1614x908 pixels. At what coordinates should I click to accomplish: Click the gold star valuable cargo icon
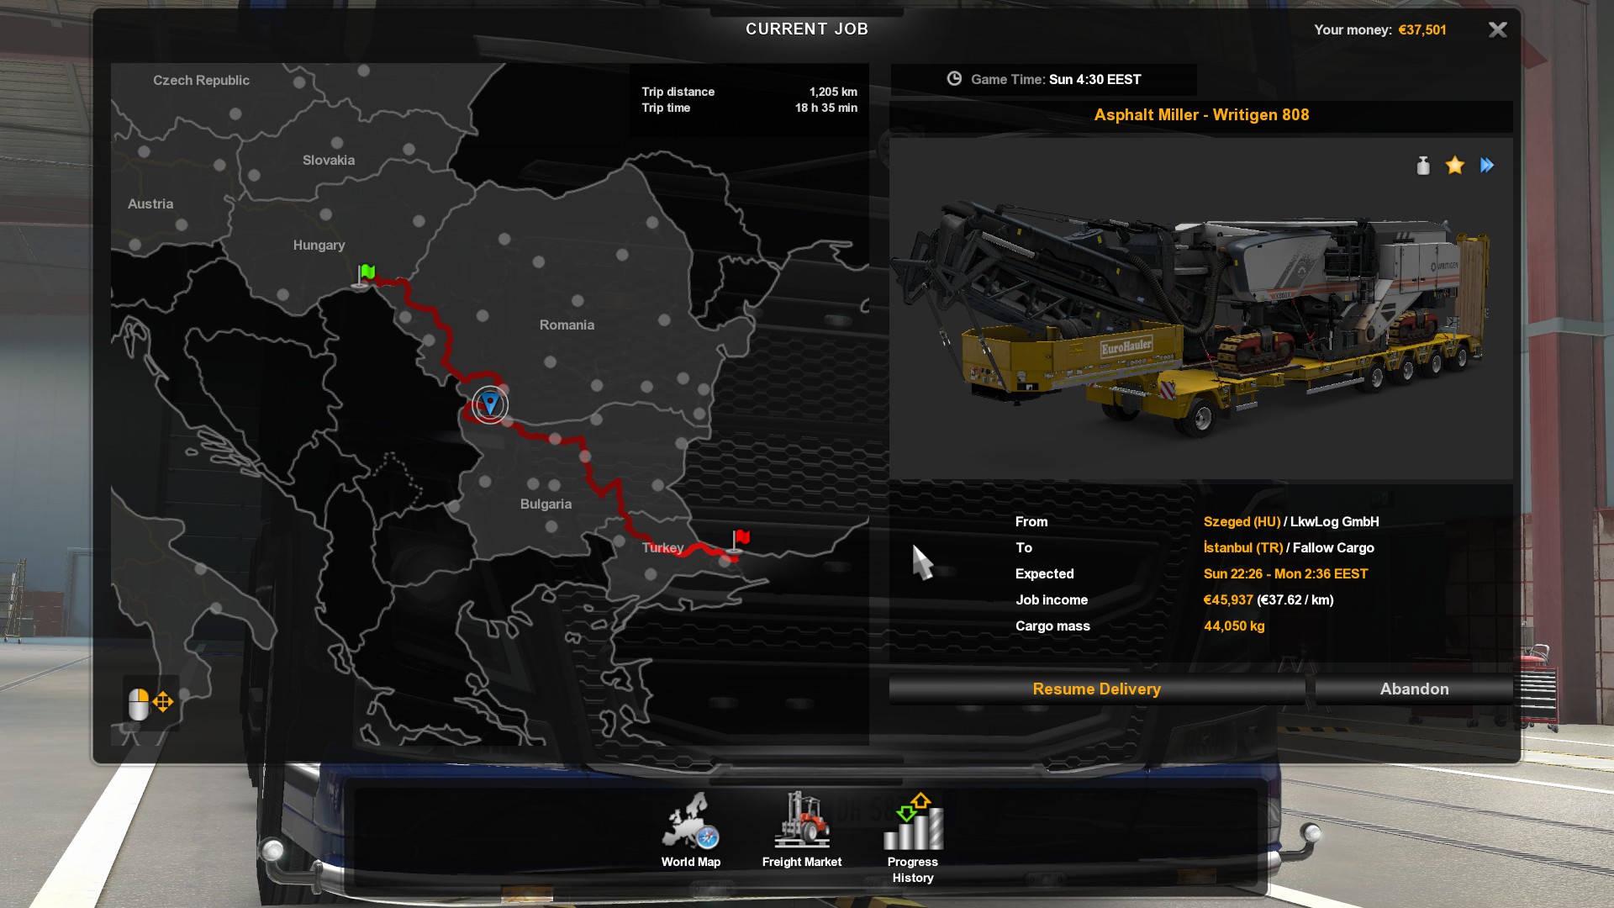click(1455, 166)
